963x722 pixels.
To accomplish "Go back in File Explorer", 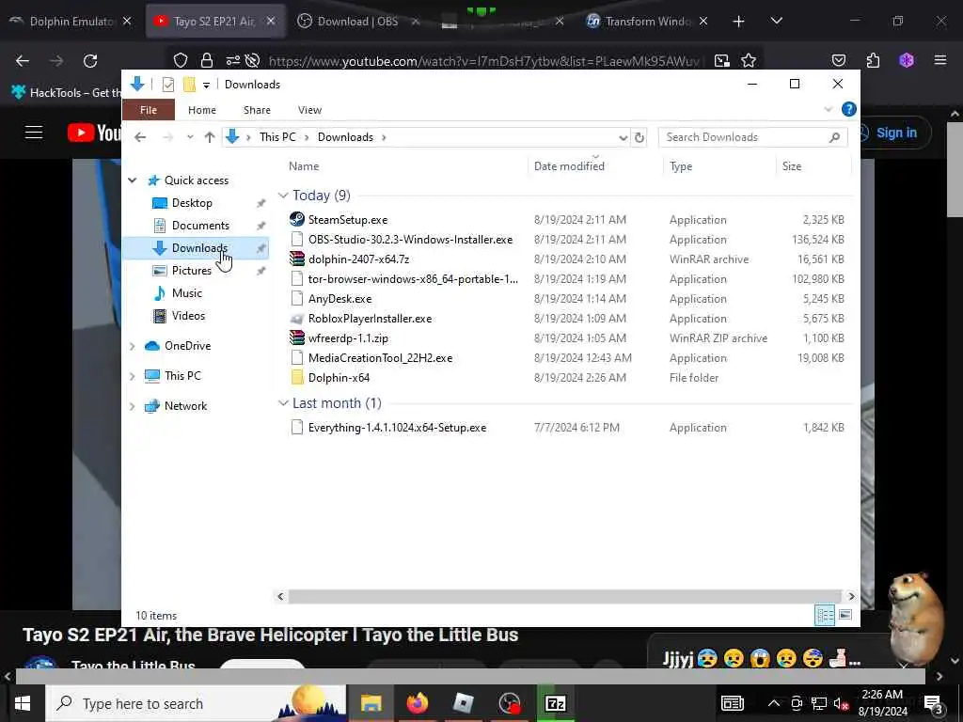I will (x=140, y=137).
